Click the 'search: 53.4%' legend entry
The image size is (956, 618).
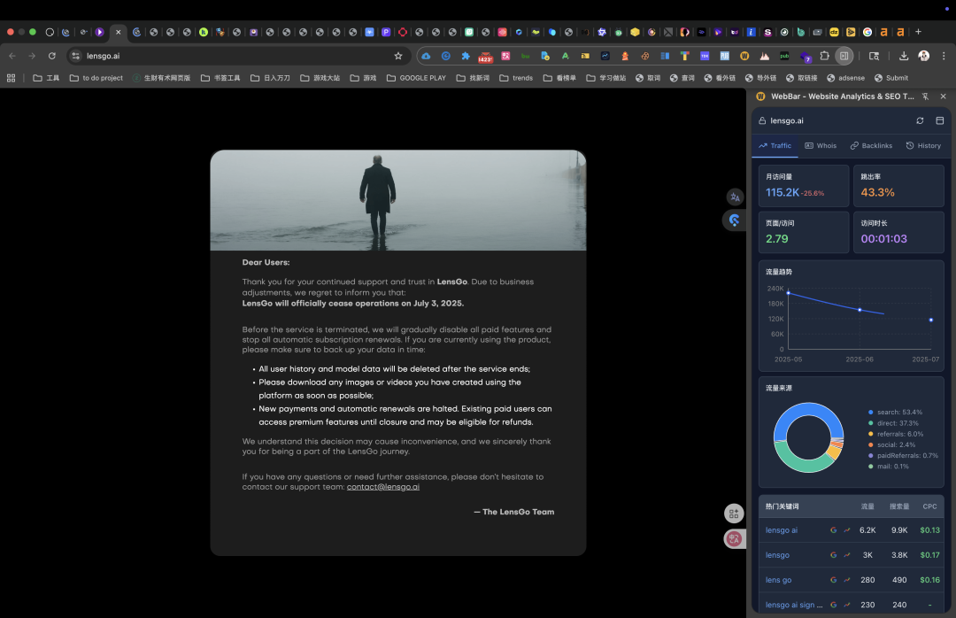pos(895,413)
